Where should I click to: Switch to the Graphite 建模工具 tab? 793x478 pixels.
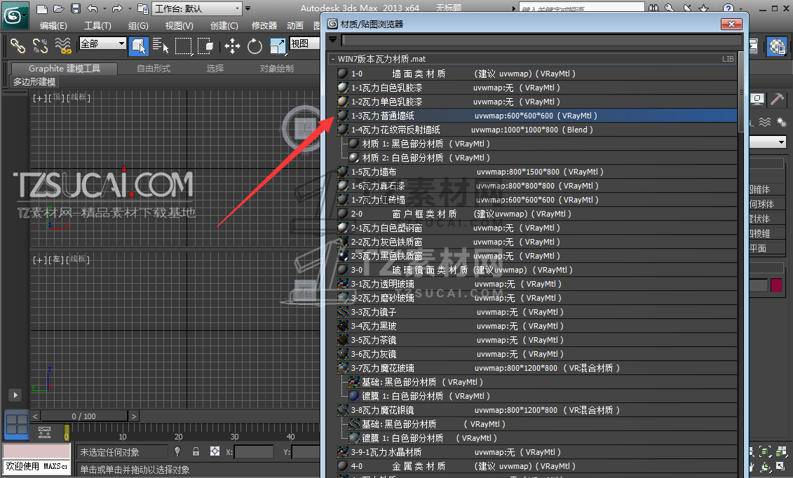65,69
